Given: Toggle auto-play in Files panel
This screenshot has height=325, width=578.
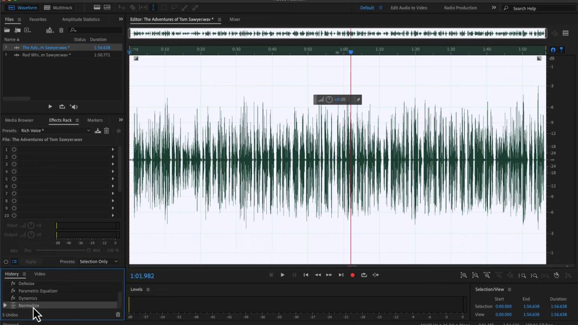Looking at the screenshot, I should [74, 107].
